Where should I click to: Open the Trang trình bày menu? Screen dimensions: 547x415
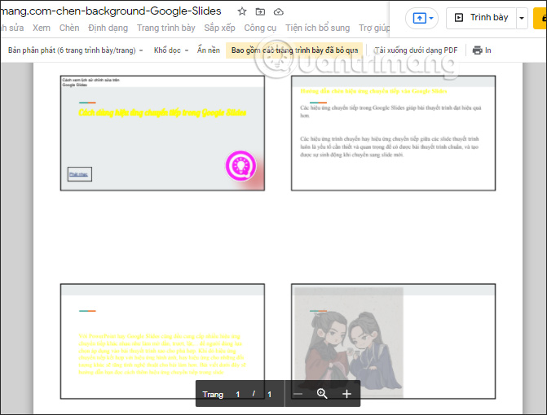tap(166, 28)
